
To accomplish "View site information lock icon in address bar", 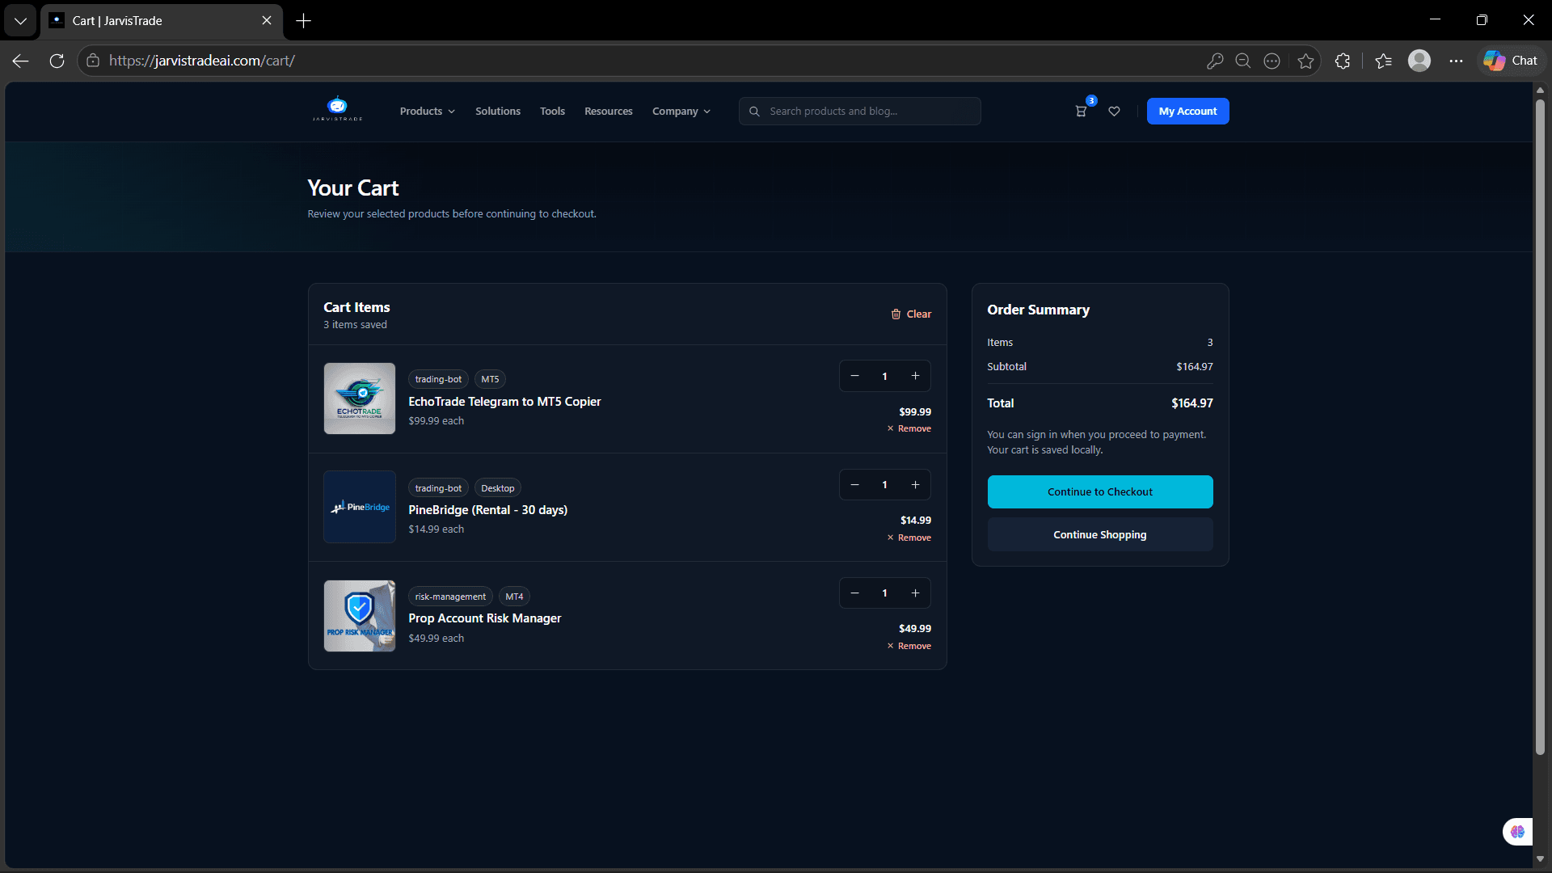I will click(93, 61).
